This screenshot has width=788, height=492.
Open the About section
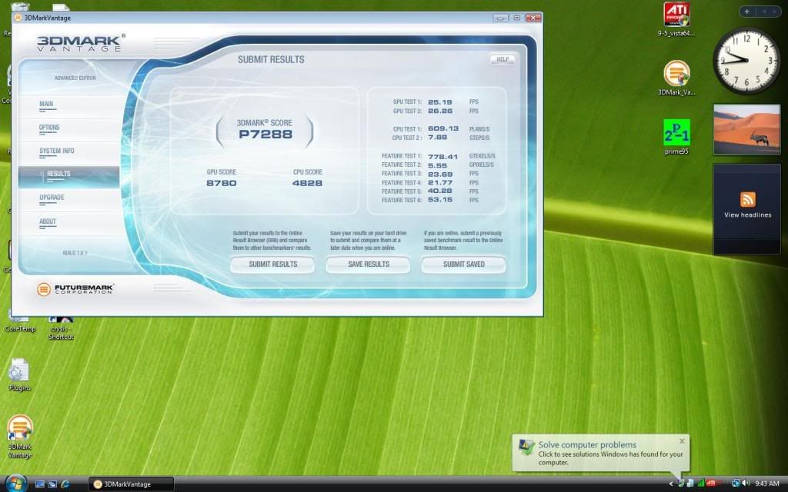(48, 221)
